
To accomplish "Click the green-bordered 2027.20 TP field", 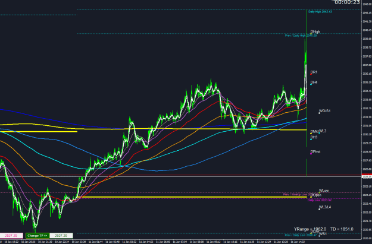I will (61, 236).
